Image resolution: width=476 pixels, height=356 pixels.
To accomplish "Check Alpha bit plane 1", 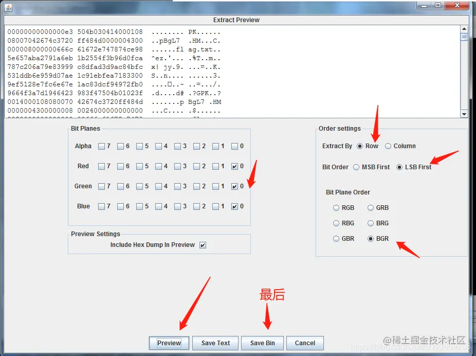I will tap(215, 147).
